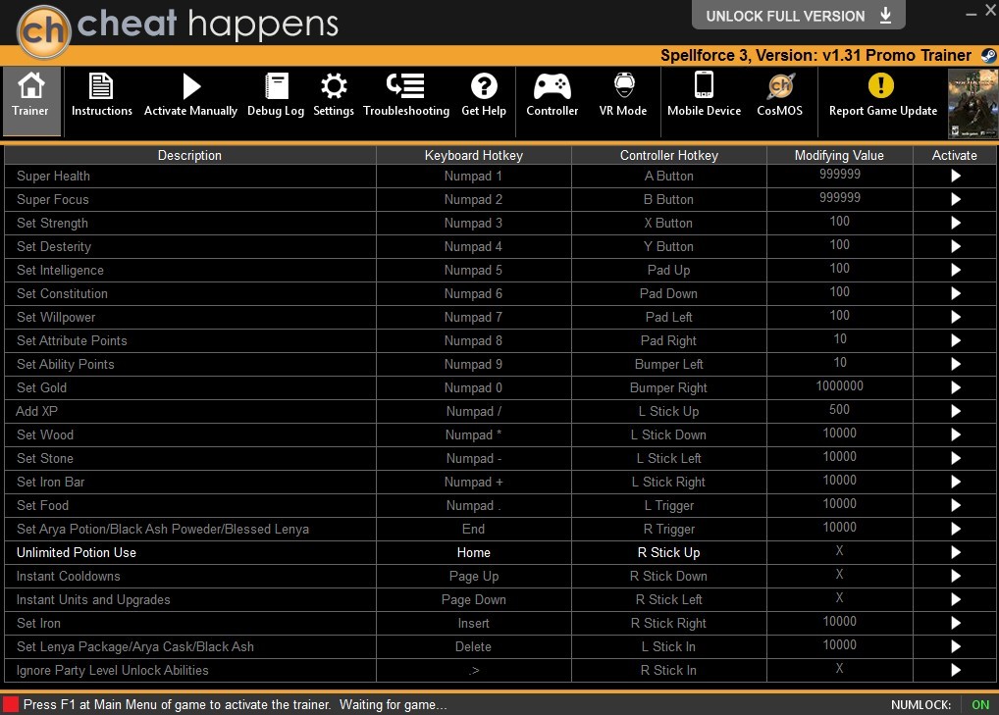Activate the Instant Cooldowns arrow
This screenshot has height=715, width=999.
(955, 576)
